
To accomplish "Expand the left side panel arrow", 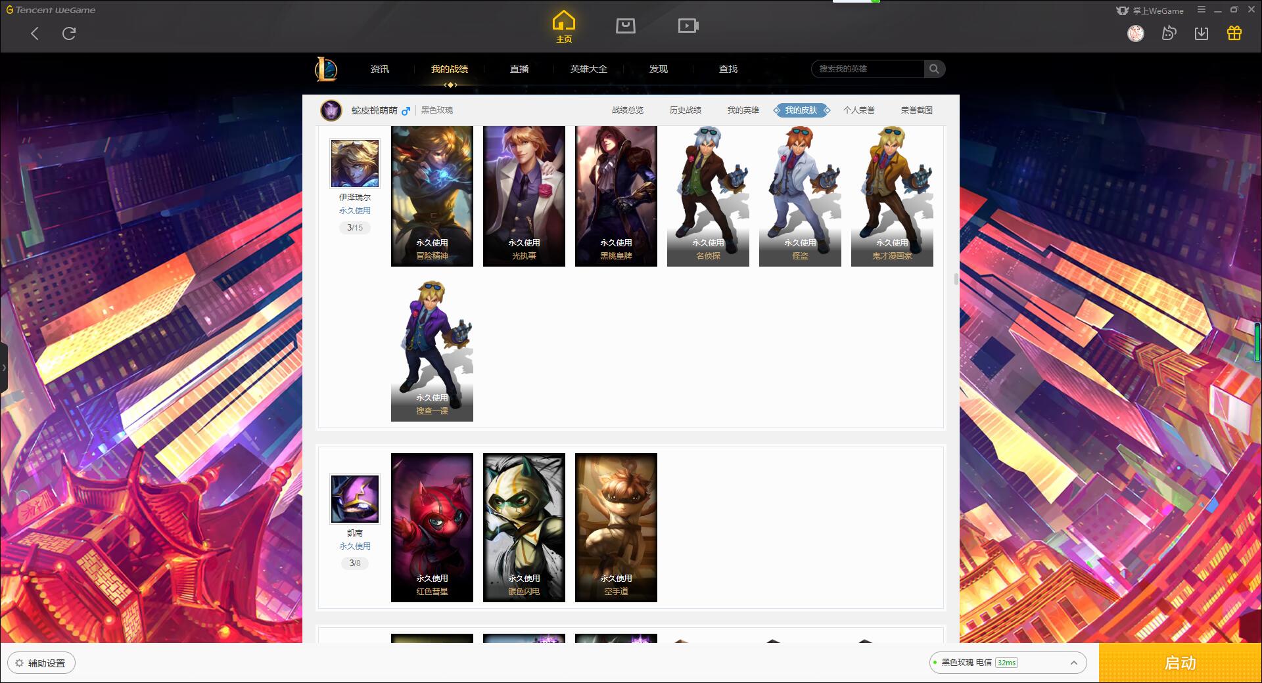I will [4, 368].
